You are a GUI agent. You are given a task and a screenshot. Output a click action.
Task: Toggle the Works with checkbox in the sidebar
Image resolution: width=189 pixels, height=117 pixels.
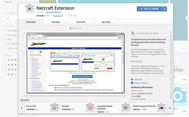click(x=6, y=48)
